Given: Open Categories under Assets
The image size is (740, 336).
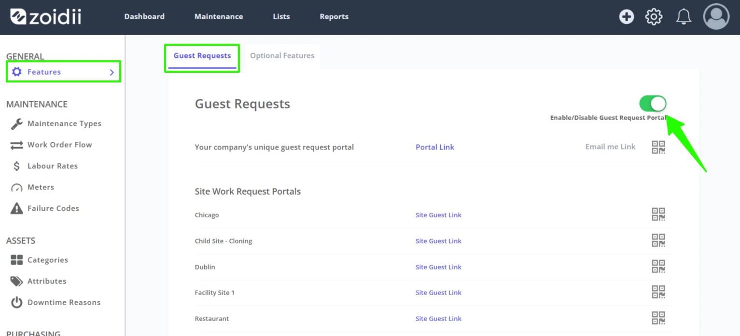Looking at the screenshot, I should point(48,260).
